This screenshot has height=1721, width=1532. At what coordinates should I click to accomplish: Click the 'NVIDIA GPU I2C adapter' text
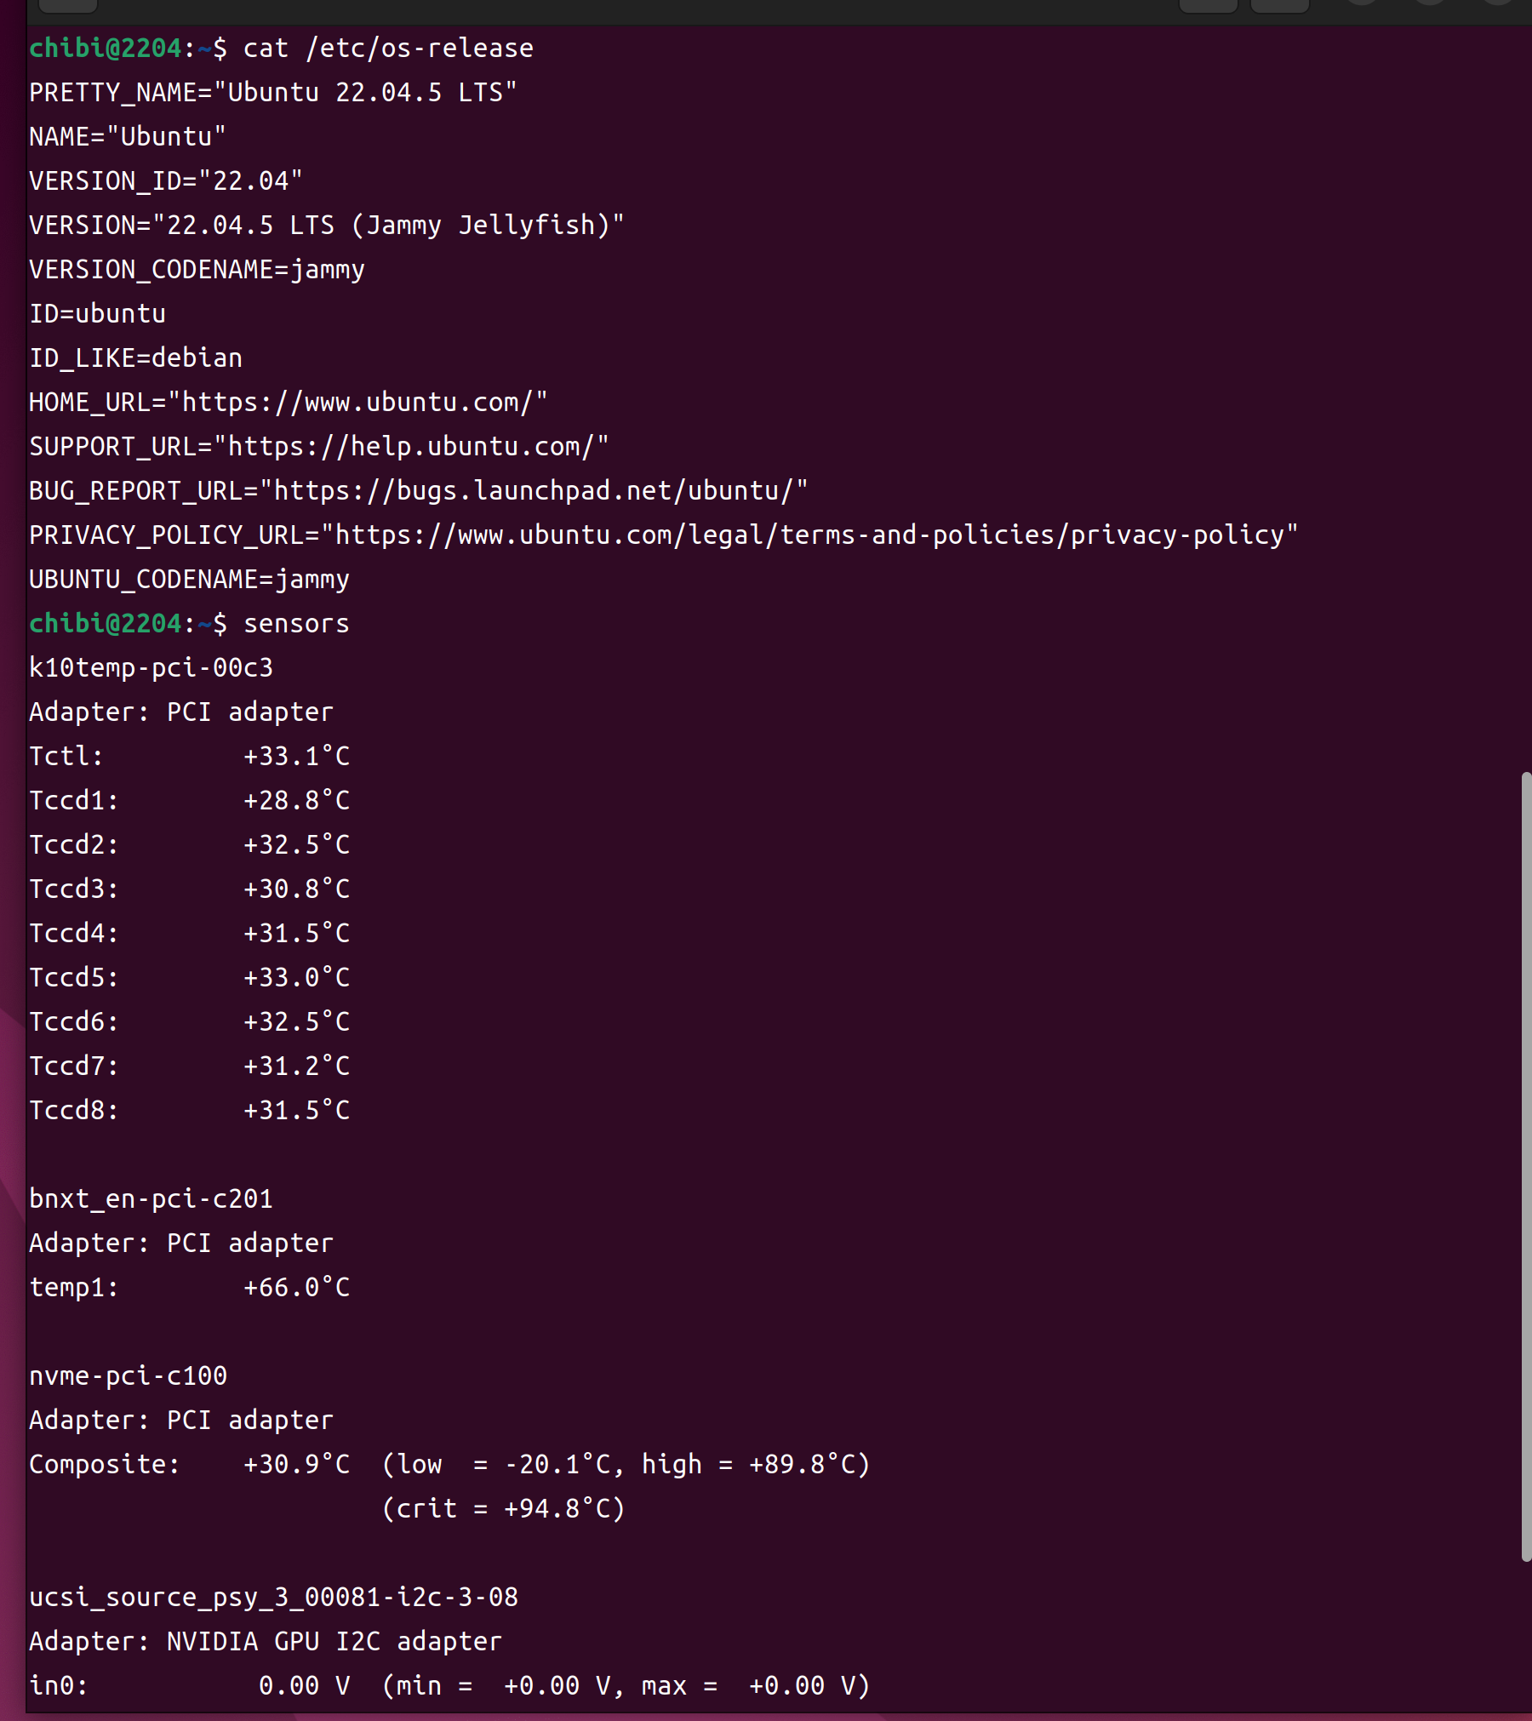point(334,1641)
